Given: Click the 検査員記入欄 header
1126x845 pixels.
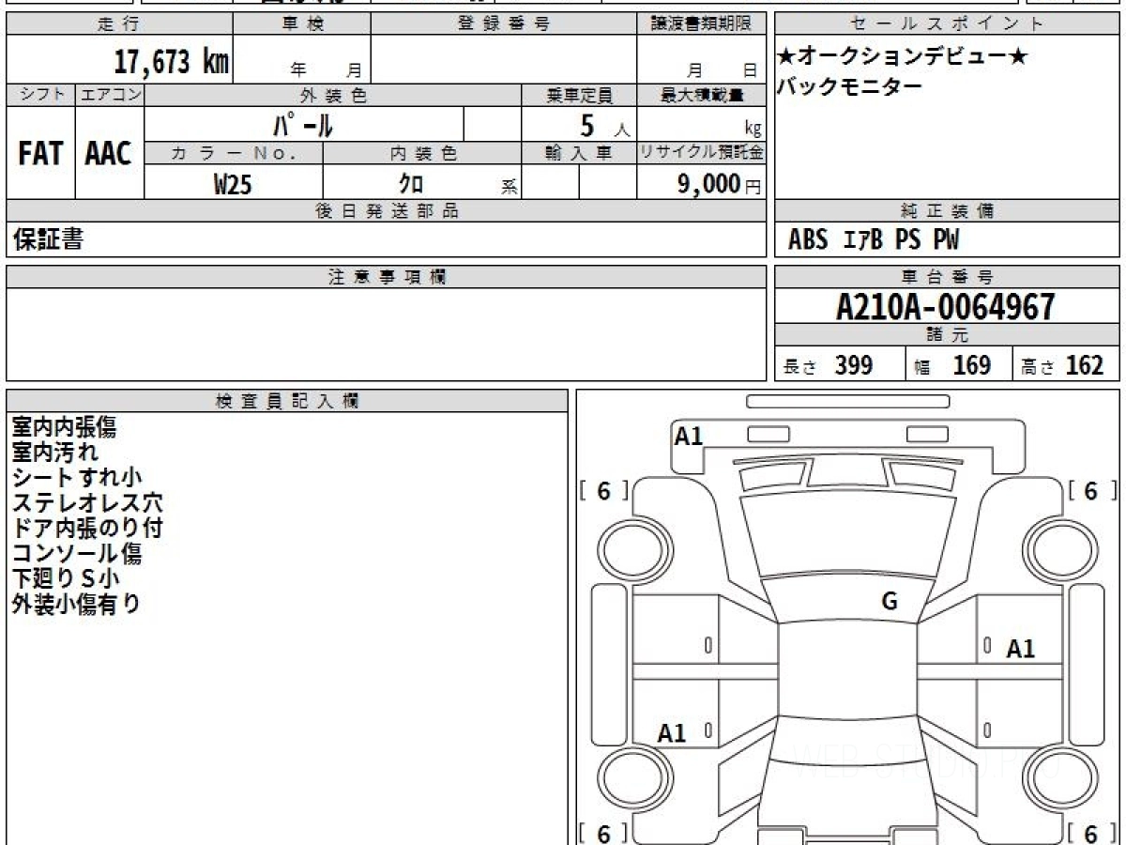Looking at the screenshot, I should pyautogui.click(x=287, y=401).
